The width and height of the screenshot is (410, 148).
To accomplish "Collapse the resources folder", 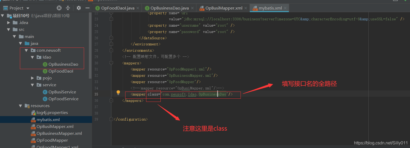I will coord(20,106).
